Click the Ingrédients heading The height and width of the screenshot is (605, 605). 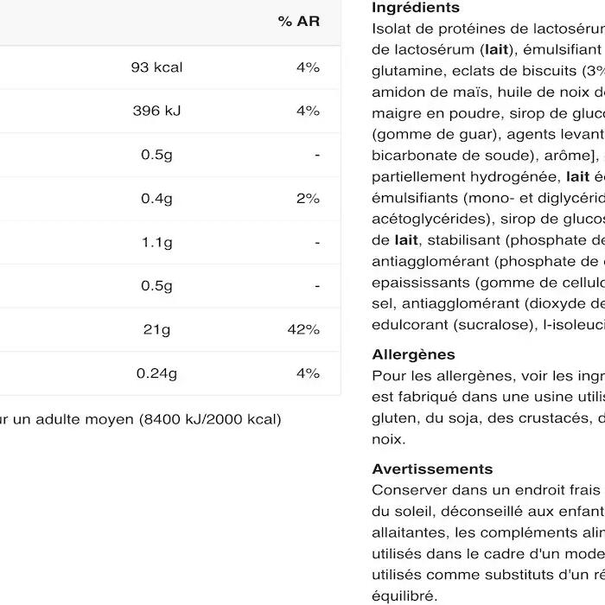pyautogui.click(x=416, y=8)
